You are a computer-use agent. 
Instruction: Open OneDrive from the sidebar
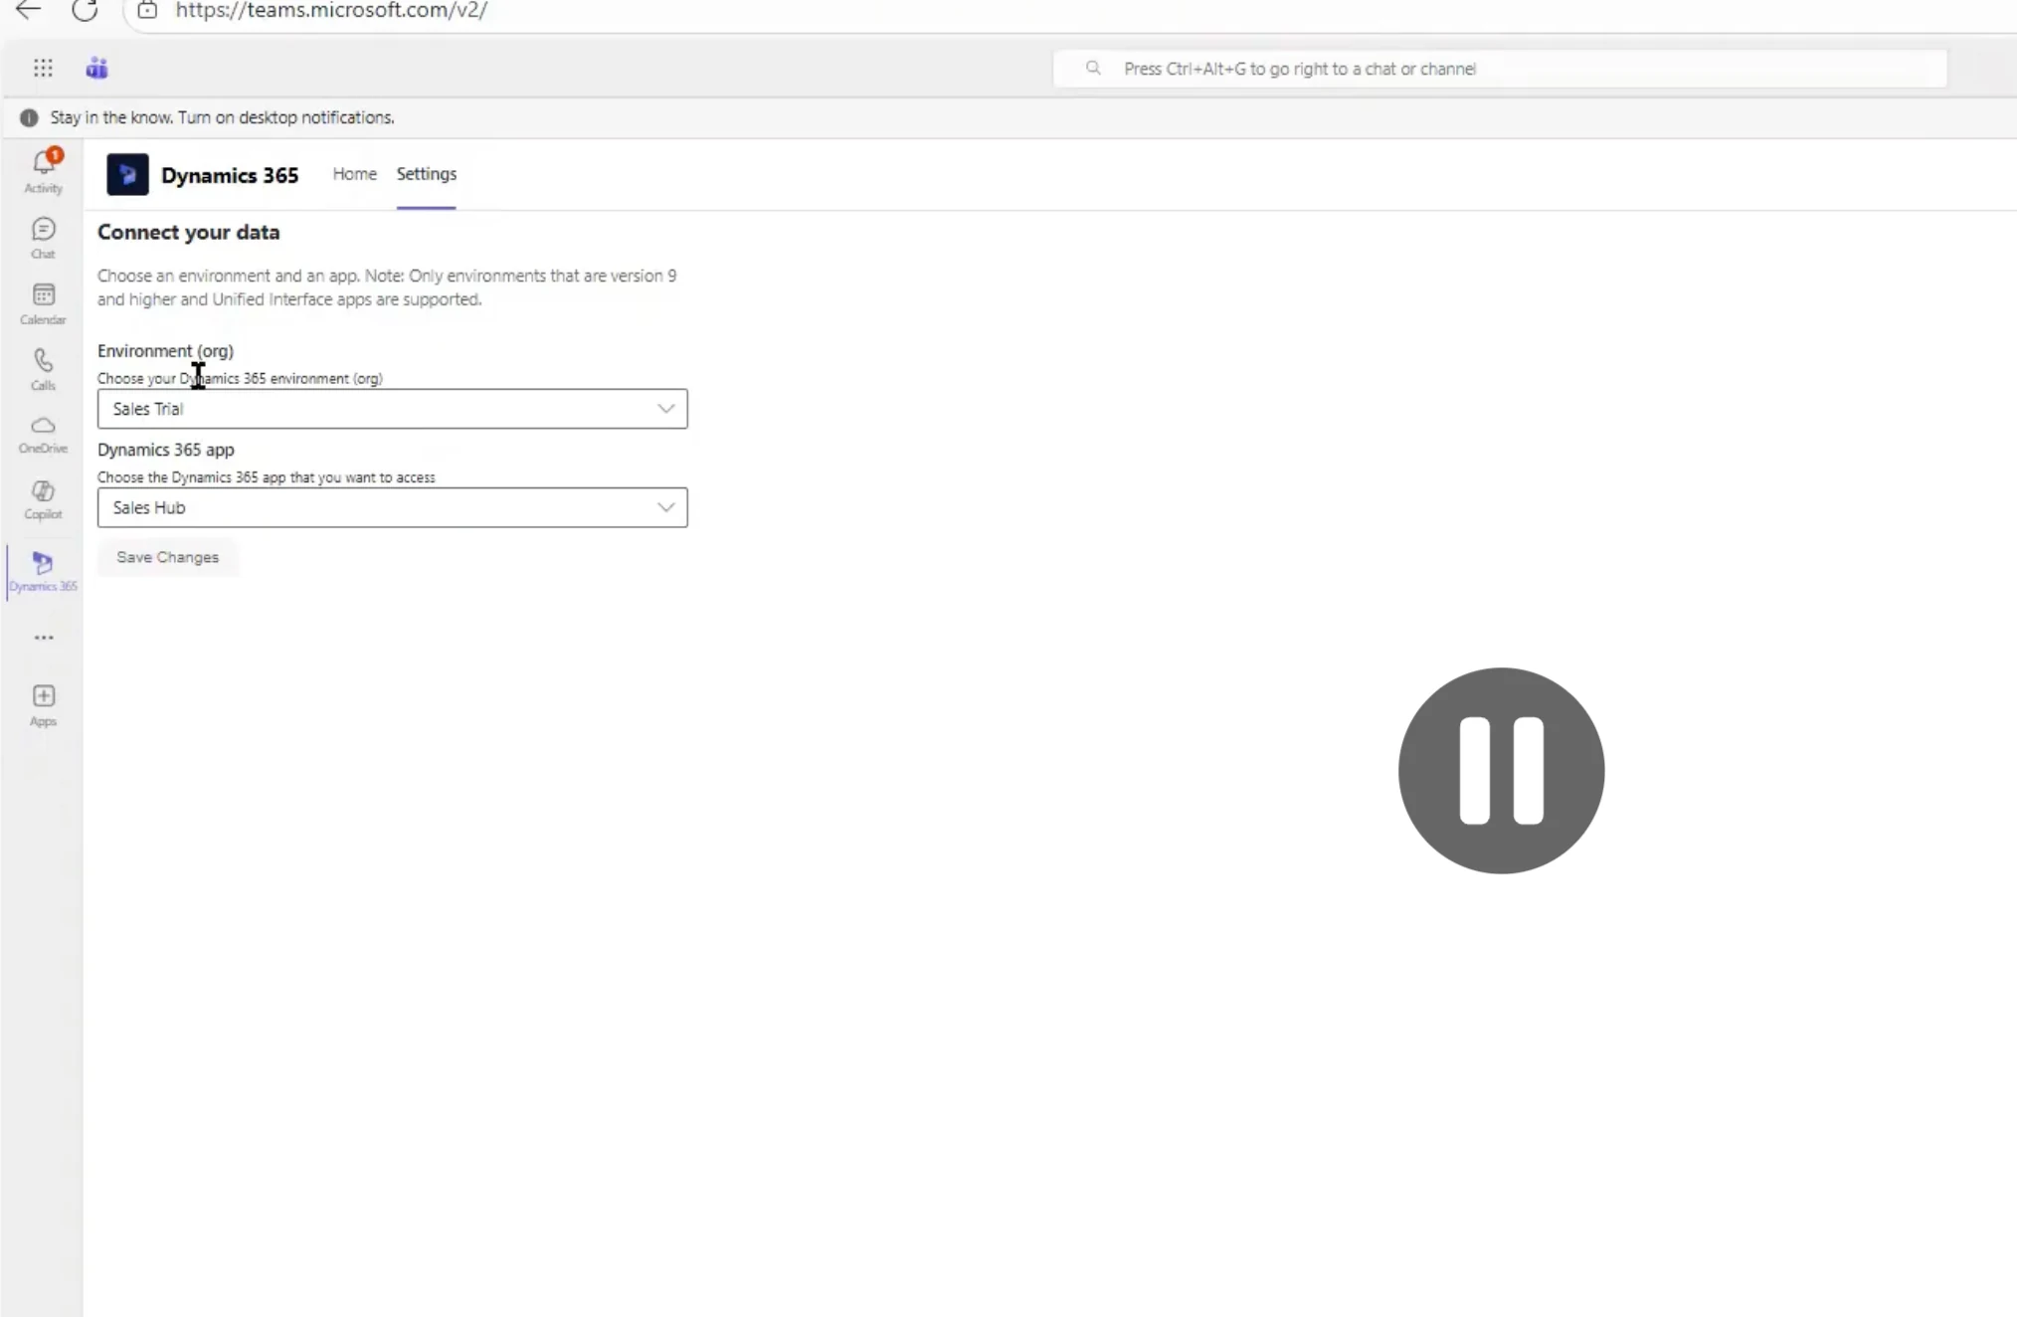point(43,435)
